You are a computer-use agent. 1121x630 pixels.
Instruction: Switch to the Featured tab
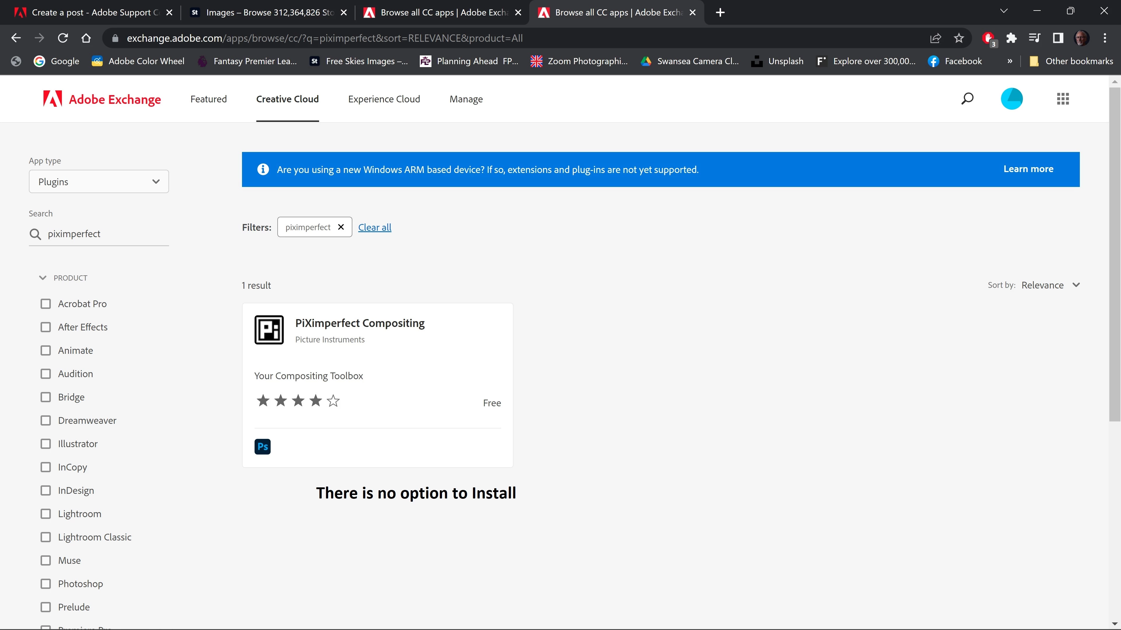208,99
